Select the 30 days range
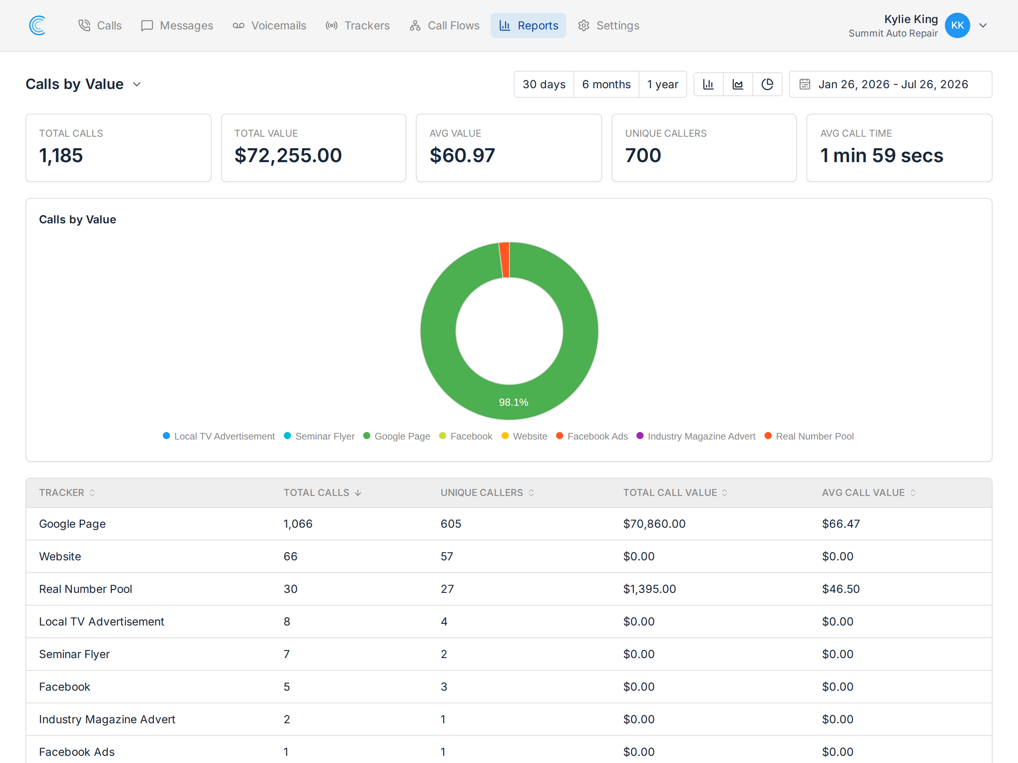 [544, 84]
